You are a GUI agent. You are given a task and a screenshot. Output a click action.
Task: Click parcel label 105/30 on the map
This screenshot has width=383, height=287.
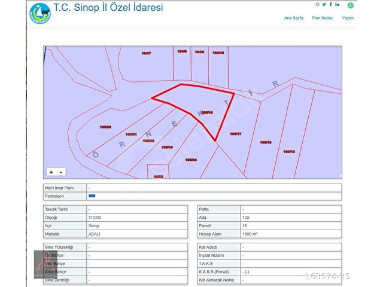105,127
